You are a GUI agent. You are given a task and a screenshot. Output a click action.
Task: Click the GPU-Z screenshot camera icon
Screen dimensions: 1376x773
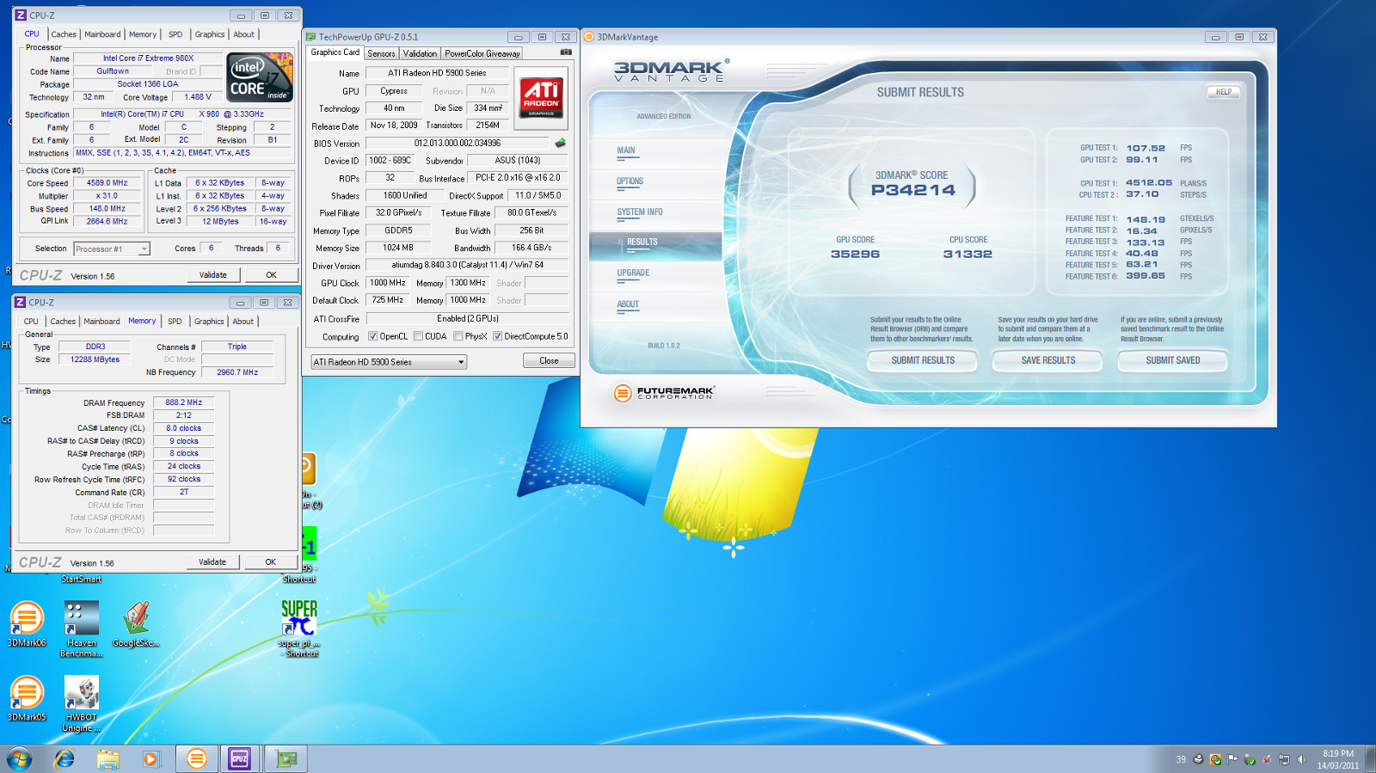click(x=566, y=52)
